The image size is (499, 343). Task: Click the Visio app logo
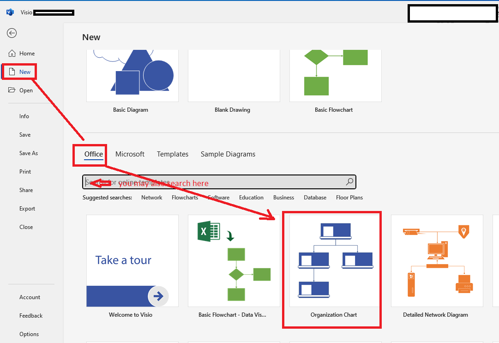click(x=10, y=12)
